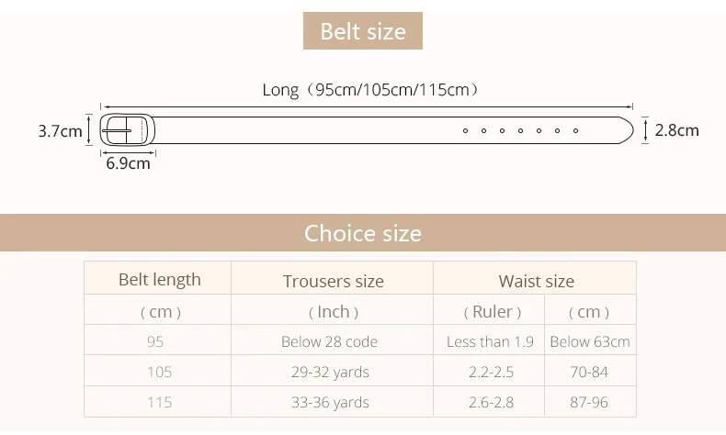Click the Trousers size column header

(x=333, y=281)
